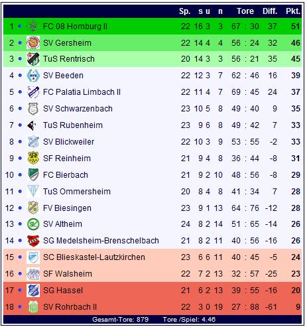Select the SG Hassel blue crest
The width and height of the screenshot is (307, 327).
(x=33, y=291)
